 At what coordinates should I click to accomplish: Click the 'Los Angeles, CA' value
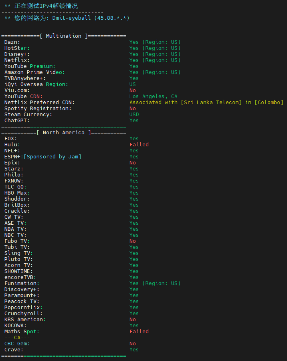(154, 96)
